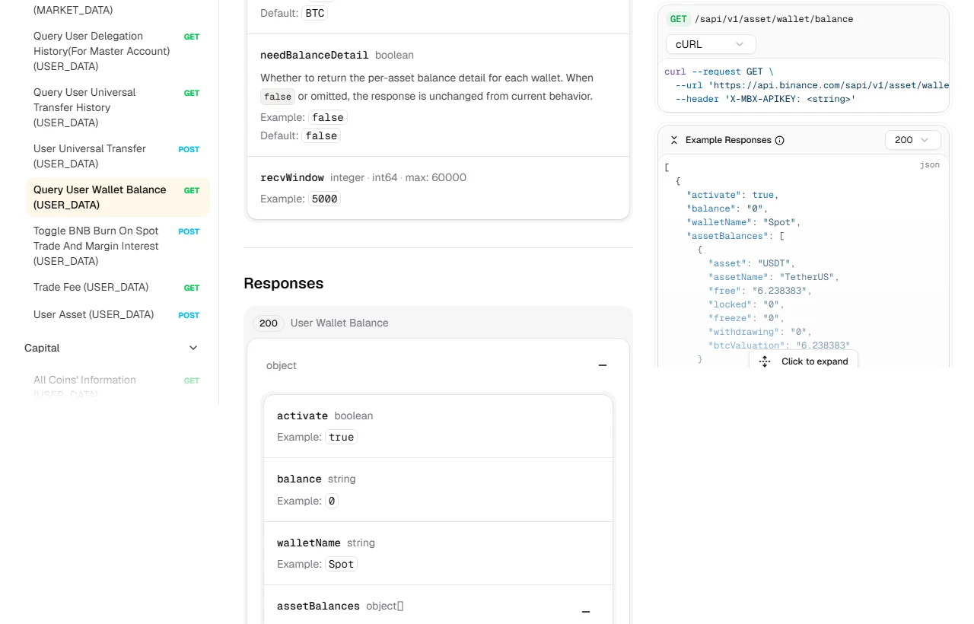Click the needBalanceDetail parameter name

click(314, 55)
